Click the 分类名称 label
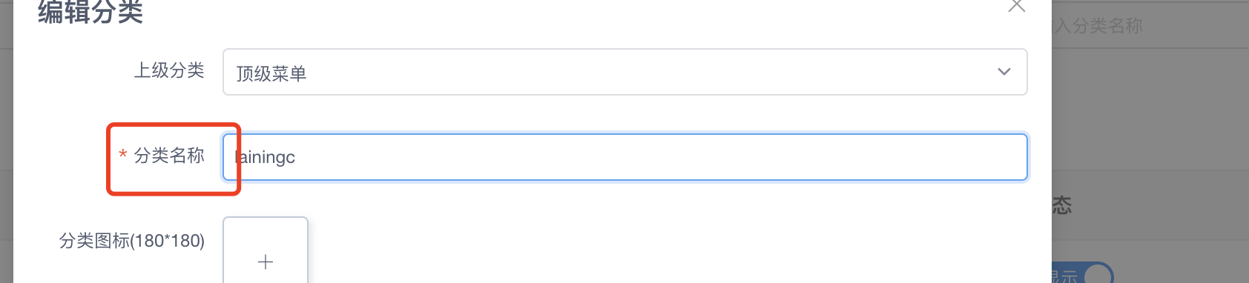This screenshot has width=1249, height=283. [169, 155]
